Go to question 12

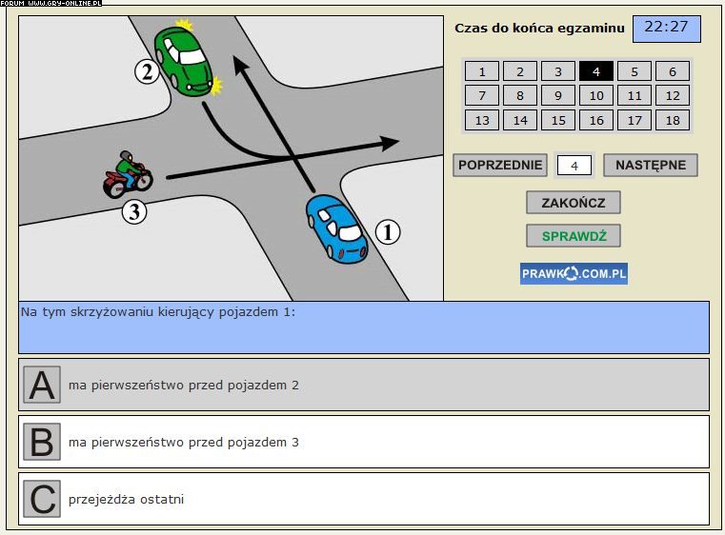coord(673,95)
